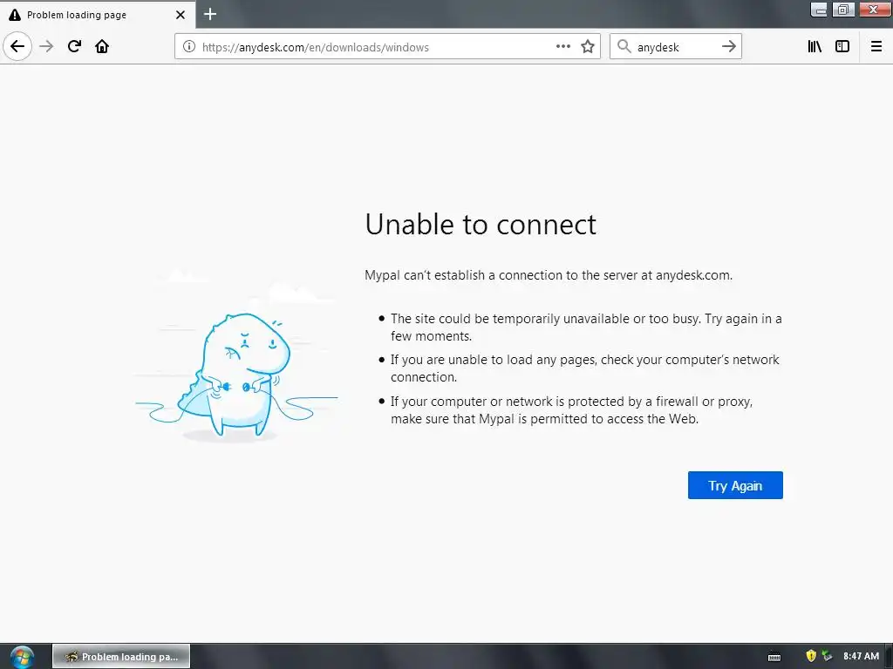Show site information icon in address bar
Viewport: 893px width, 669px height.
pyautogui.click(x=189, y=47)
